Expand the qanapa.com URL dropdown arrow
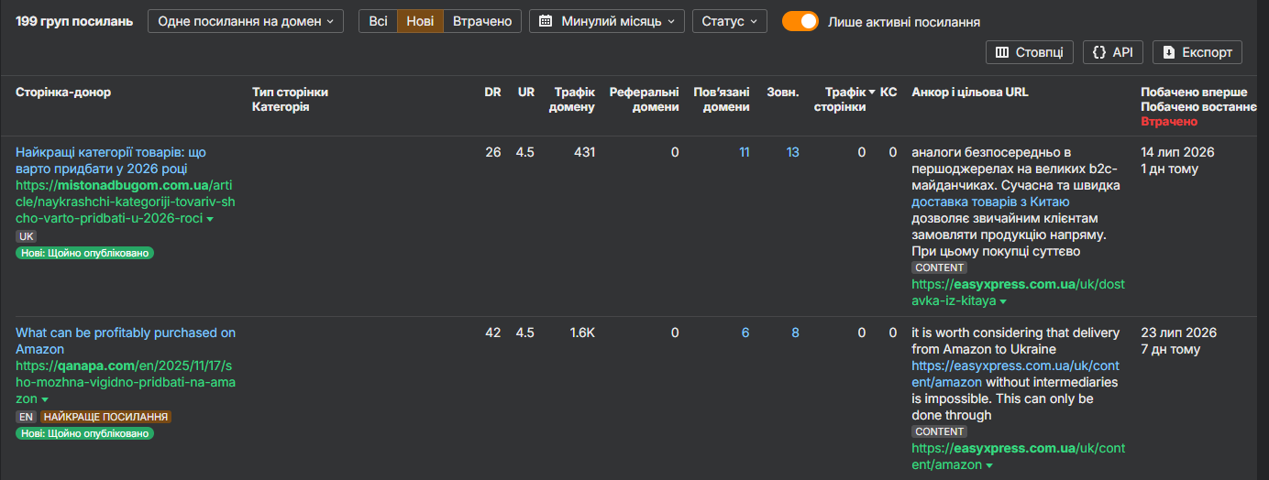1269x480 pixels. click(x=46, y=400)
